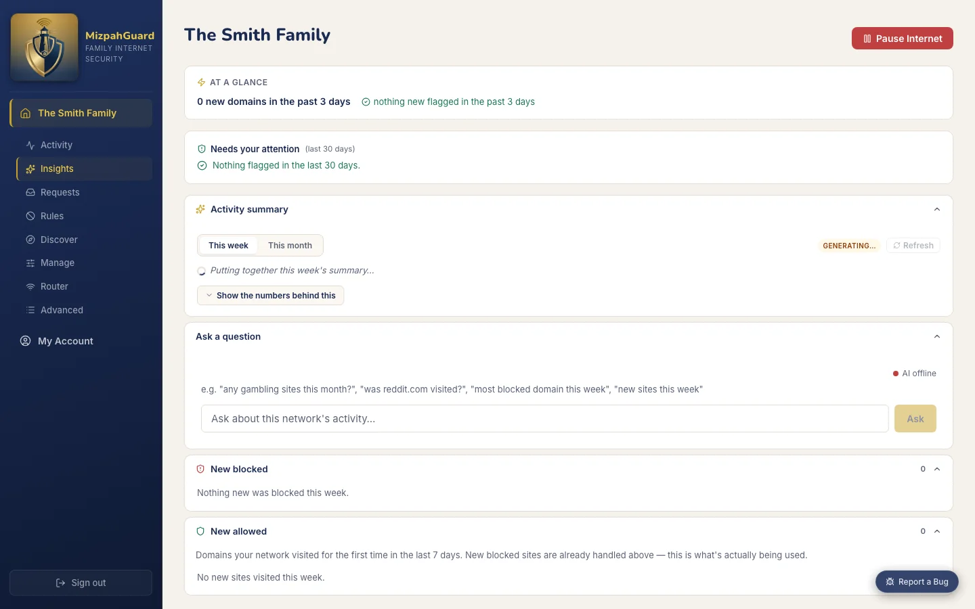Click the AI offline status indicator
This screenshot has height=609, width=975.
click(x=915, y=374)
